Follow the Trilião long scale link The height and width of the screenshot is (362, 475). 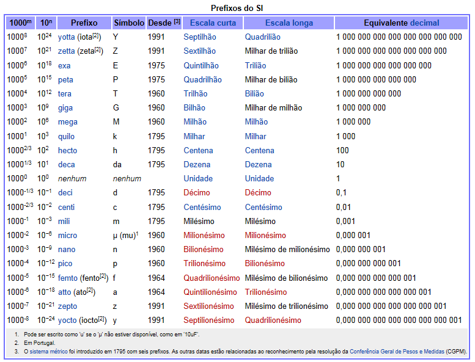click(256, 66)
